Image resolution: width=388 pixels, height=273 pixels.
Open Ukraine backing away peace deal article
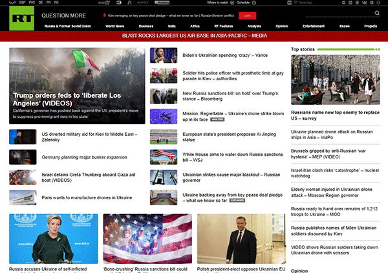click(x=232, y=198)
